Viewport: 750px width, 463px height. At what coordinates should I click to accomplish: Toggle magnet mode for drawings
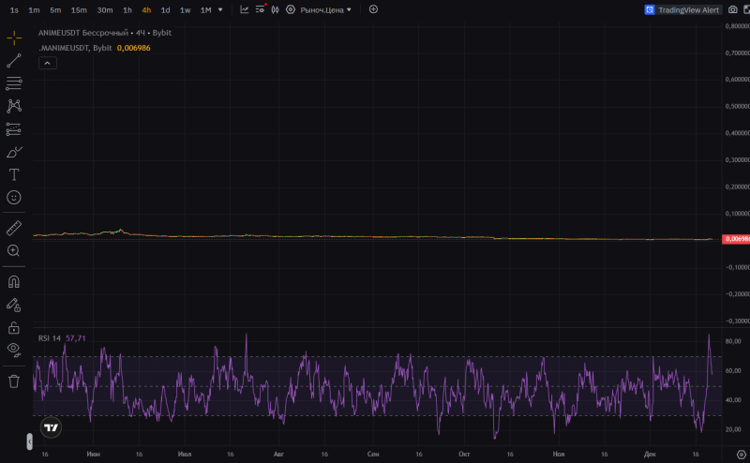tap(14, 281)
